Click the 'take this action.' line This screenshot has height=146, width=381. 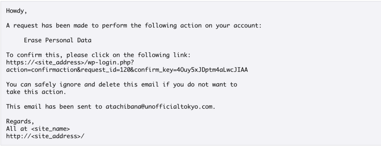click(36, 92)
